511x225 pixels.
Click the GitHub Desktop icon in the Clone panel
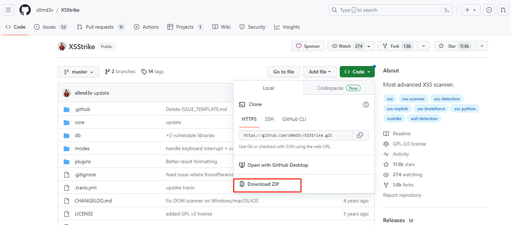(242, 165)
